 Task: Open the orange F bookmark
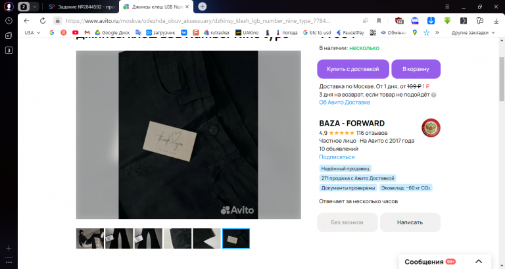click(x=196, y=32)
